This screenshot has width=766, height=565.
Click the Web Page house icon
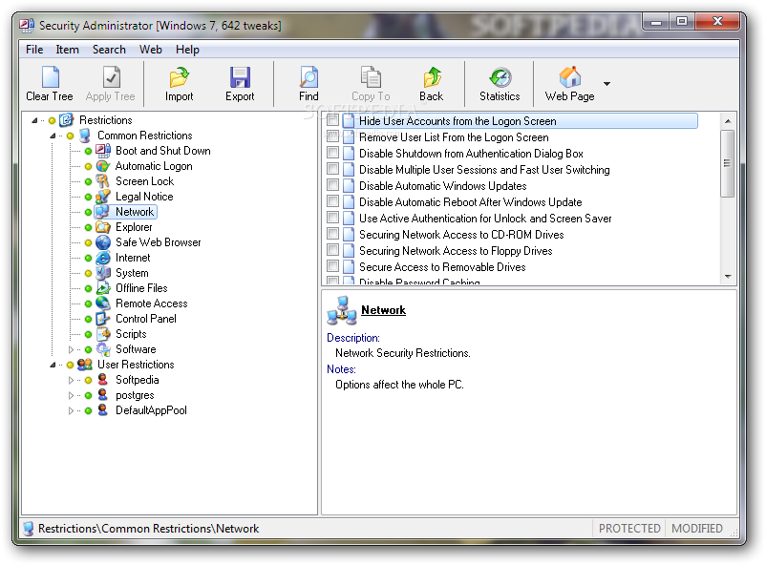pos(570,77)
